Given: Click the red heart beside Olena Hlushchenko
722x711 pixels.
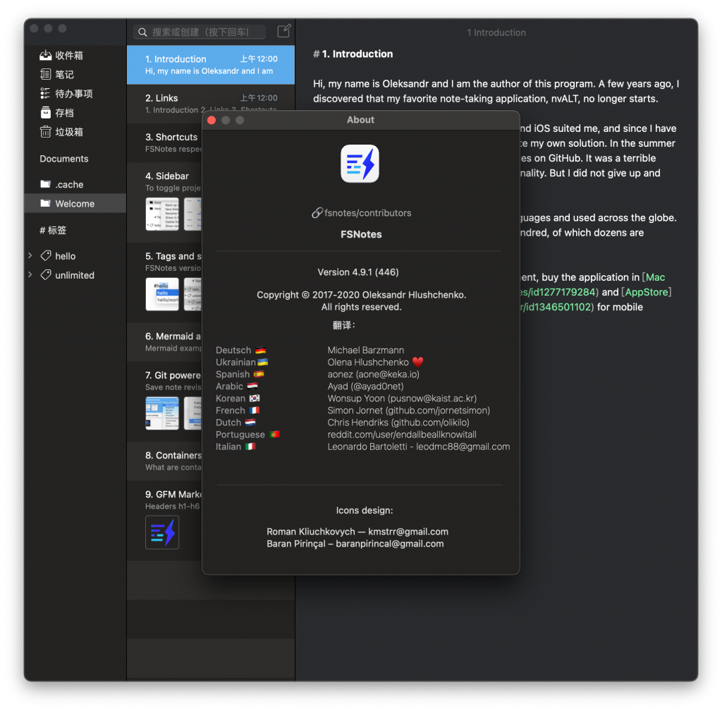Looking at the screenshot, I should (x=417, y=362).
